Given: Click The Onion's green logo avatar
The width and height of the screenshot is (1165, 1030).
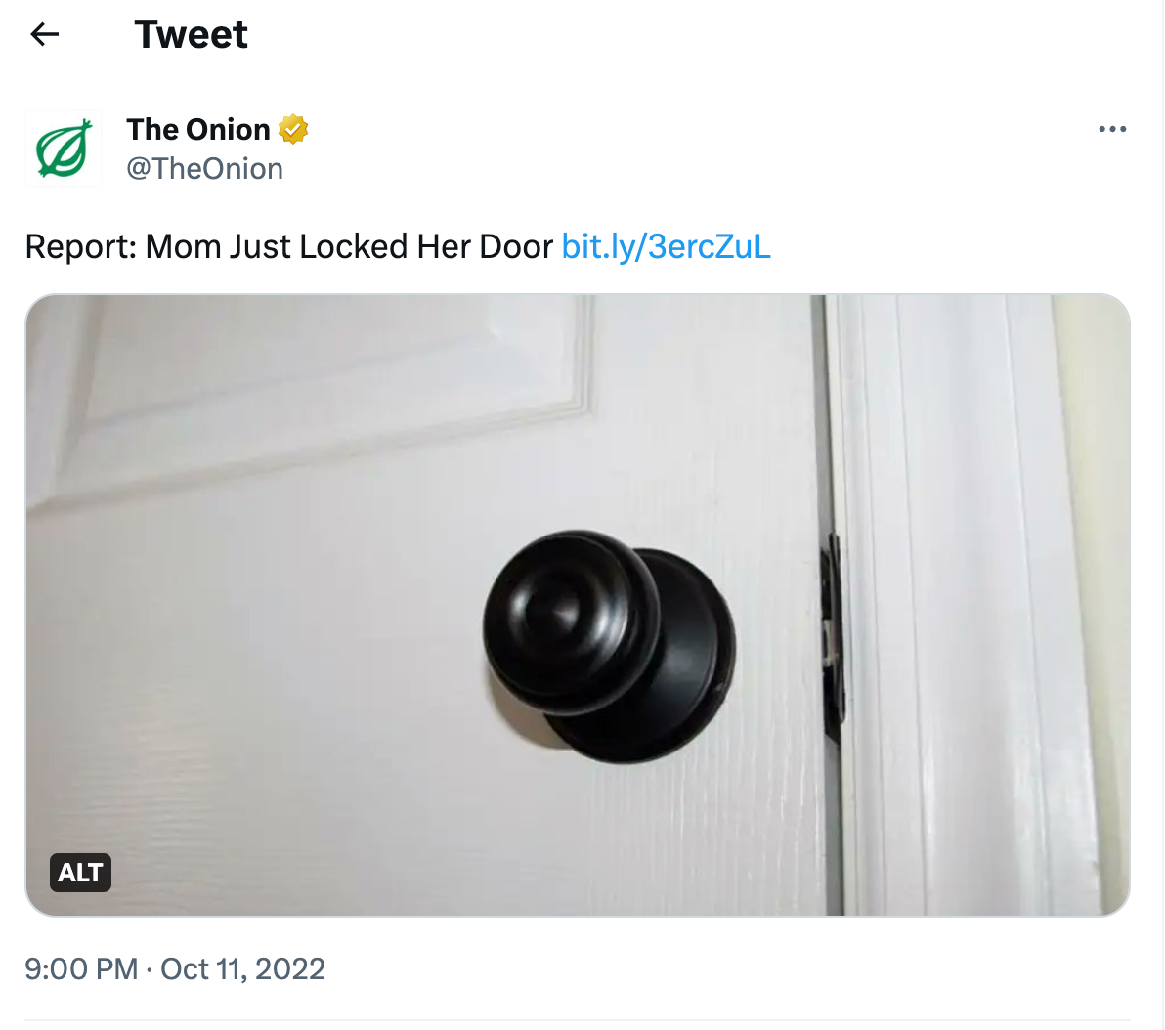Looking at the screenshot, I should click(x=64, y=149).
